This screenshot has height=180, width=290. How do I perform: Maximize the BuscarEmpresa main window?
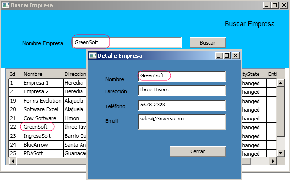(275, 5)
